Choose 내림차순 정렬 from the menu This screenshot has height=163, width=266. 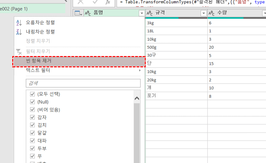point(40,32)
